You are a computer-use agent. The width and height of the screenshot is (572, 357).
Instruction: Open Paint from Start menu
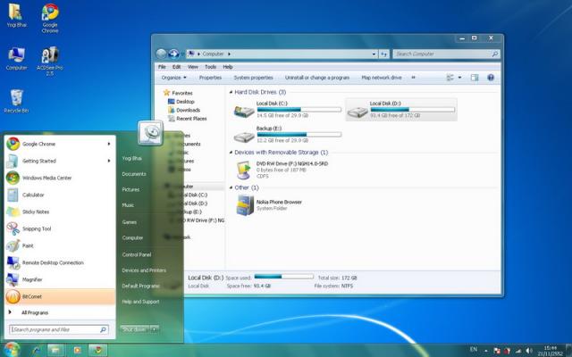(x=60, y=245)
